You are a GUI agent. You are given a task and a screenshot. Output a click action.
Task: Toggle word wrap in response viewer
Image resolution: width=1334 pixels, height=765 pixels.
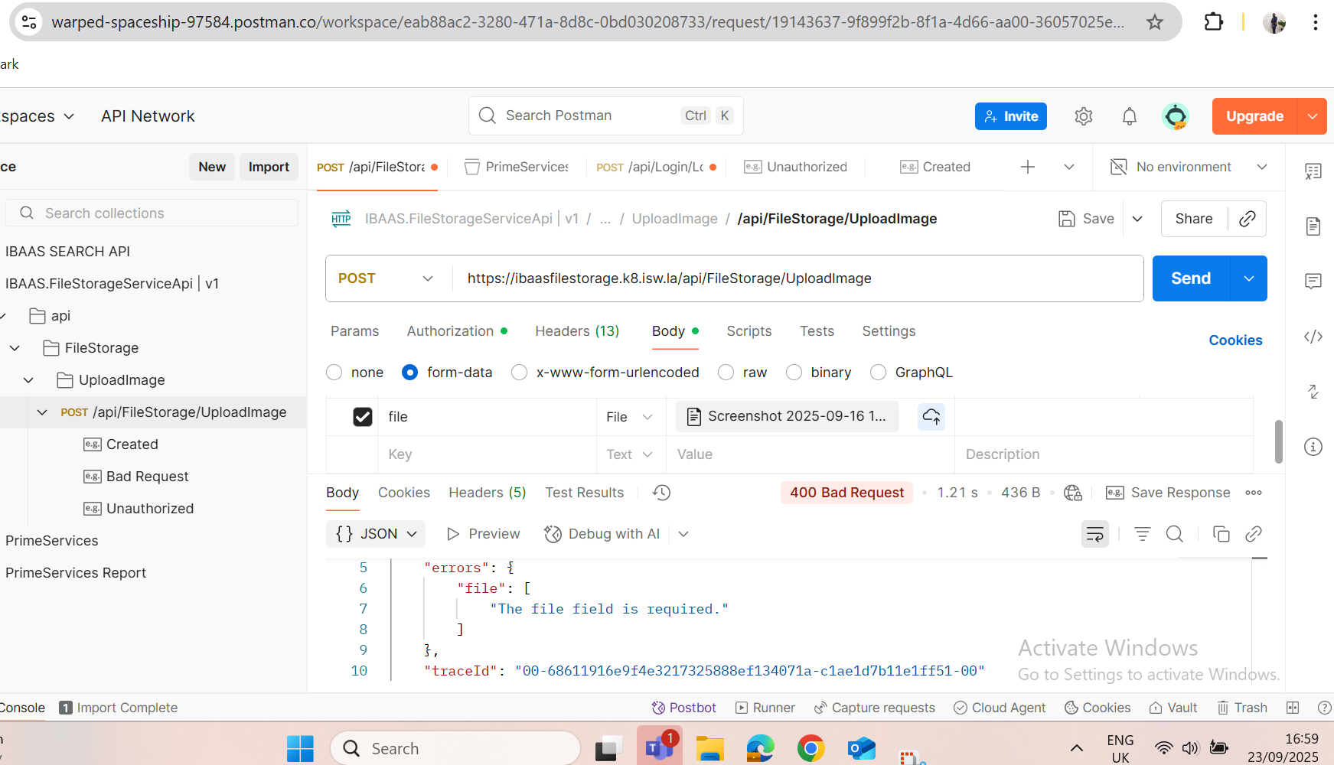pos(1094,534)
